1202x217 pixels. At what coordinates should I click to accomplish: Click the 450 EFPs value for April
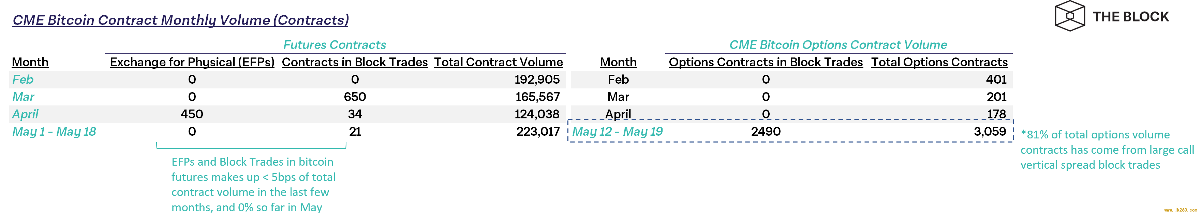(x=192, y=115)
